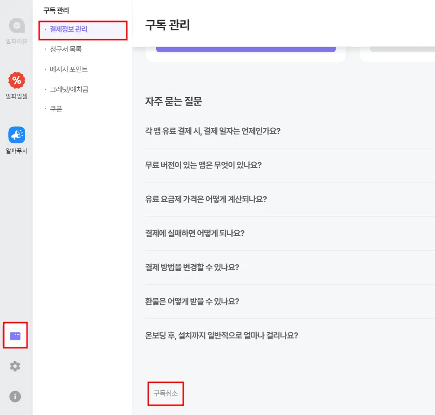Click the 구독취소 link
This screenshot has height=415, width=435.
point(166,394)
